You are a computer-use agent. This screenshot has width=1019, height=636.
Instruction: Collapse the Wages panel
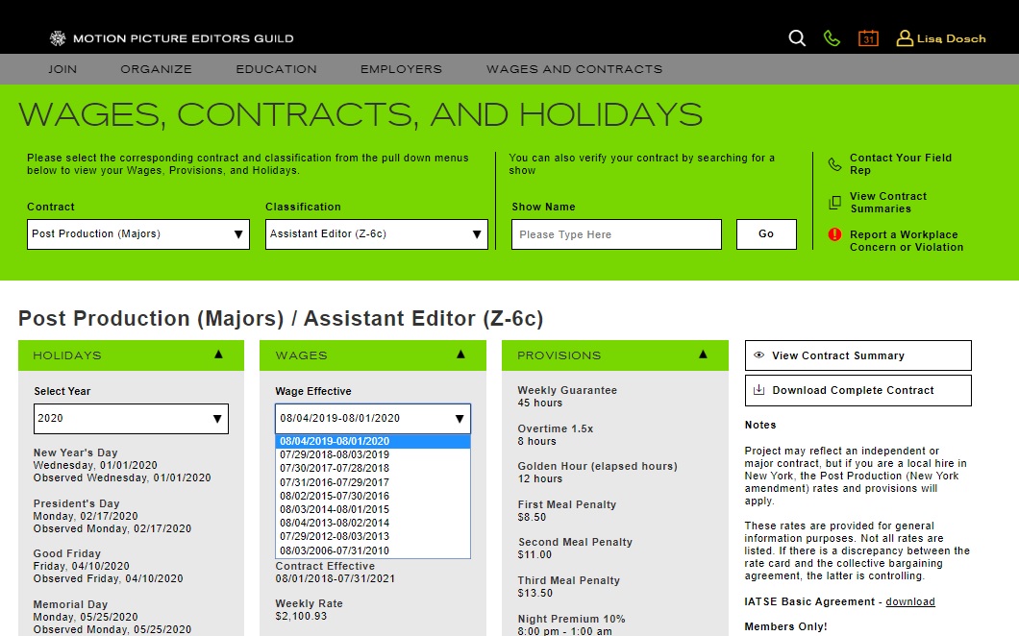click(460, 355)
